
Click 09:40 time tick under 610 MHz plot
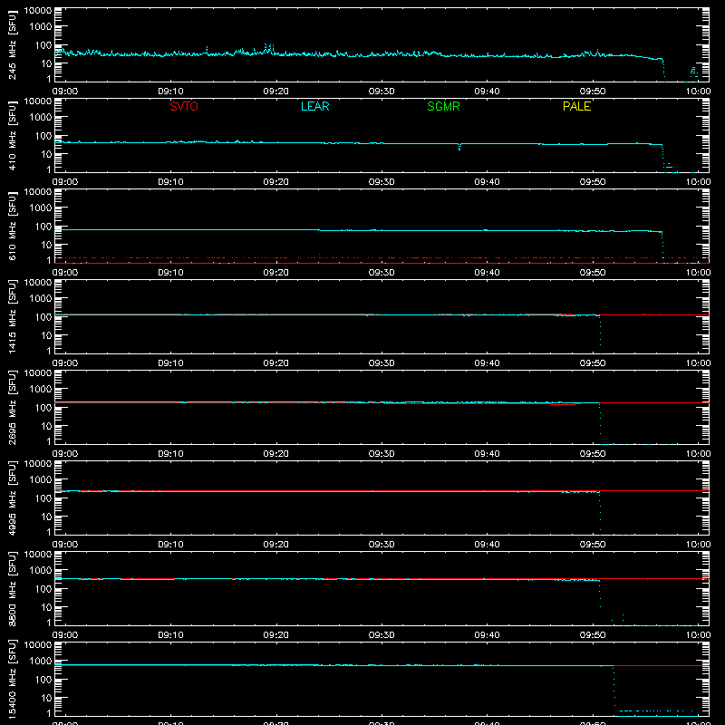[x=487, y=273]
